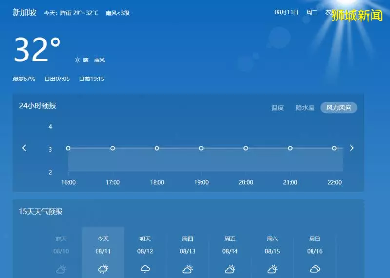Image resolution: width=390 pixels, height=278 pixels.
Task: Click the sunny icon beside 晴
Action: [78, 60]
